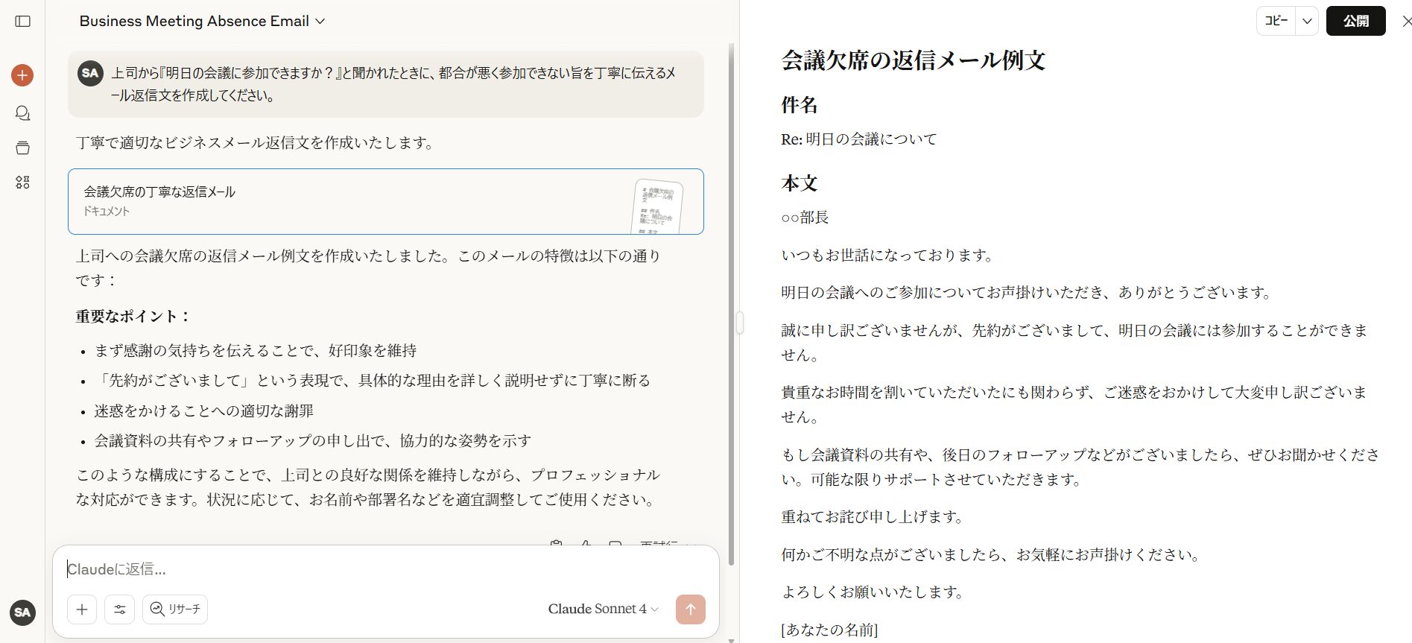1412x643 pixels.
Task: Click the line 重ねてお詫び申し上げます。
Action: [x=873, y=517]
